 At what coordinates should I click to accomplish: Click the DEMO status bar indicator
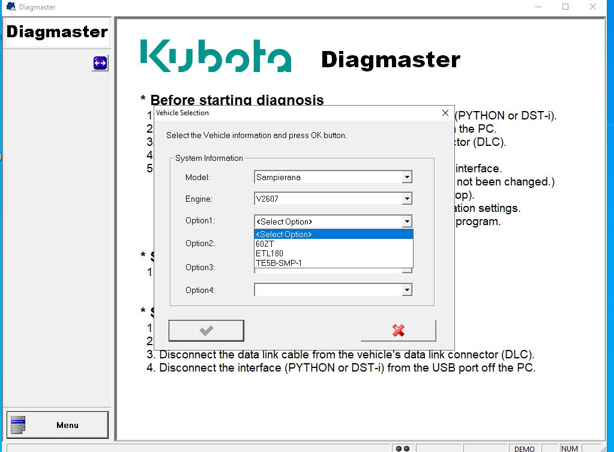525,448
